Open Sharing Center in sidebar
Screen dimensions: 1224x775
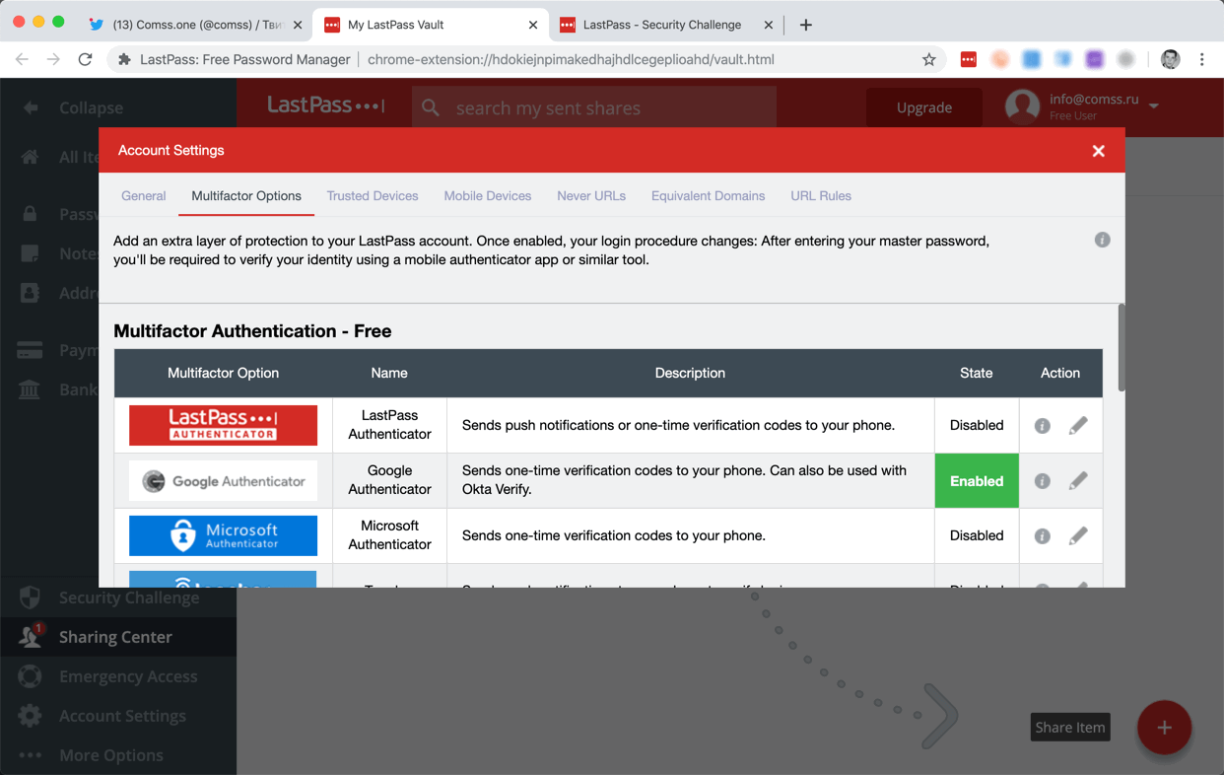pos(118,637)
